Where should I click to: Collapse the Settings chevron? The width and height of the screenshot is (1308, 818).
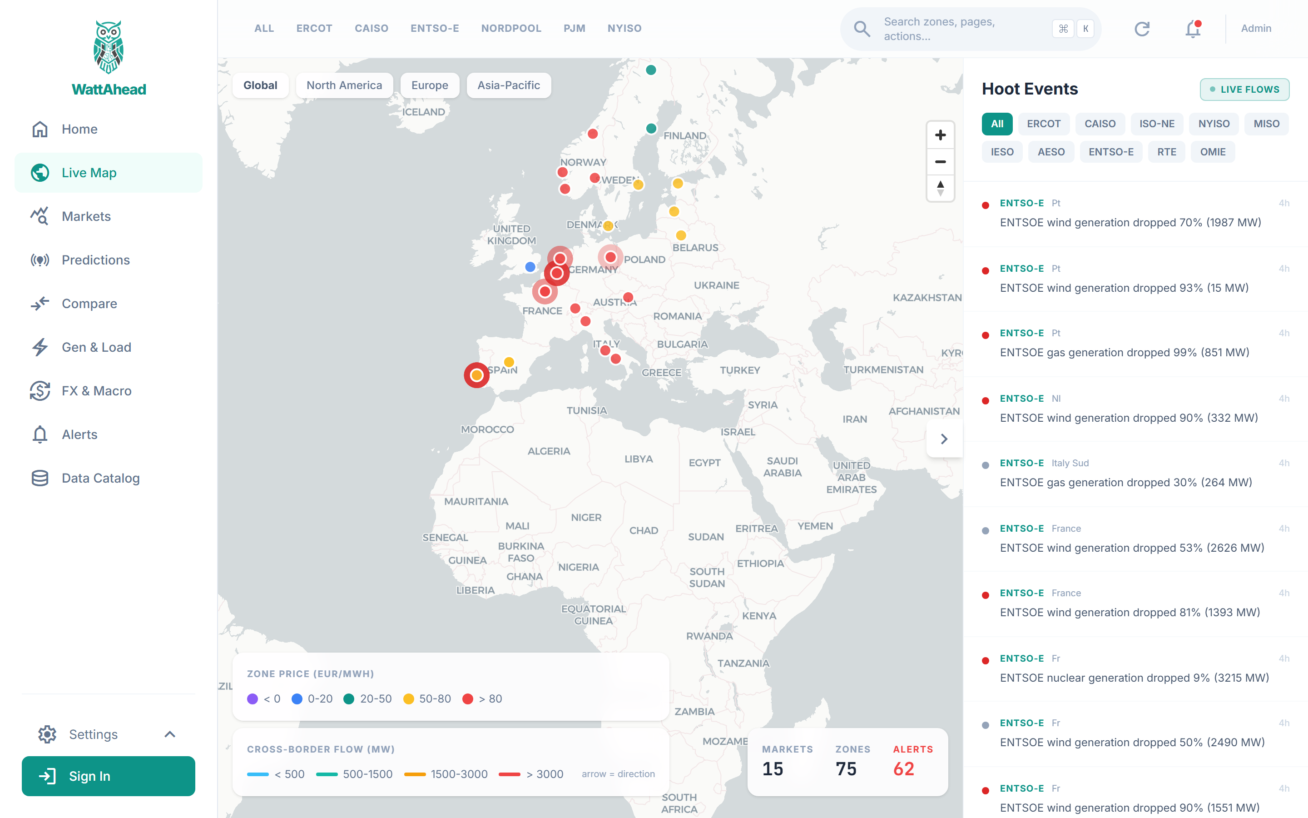click(170, 734)
